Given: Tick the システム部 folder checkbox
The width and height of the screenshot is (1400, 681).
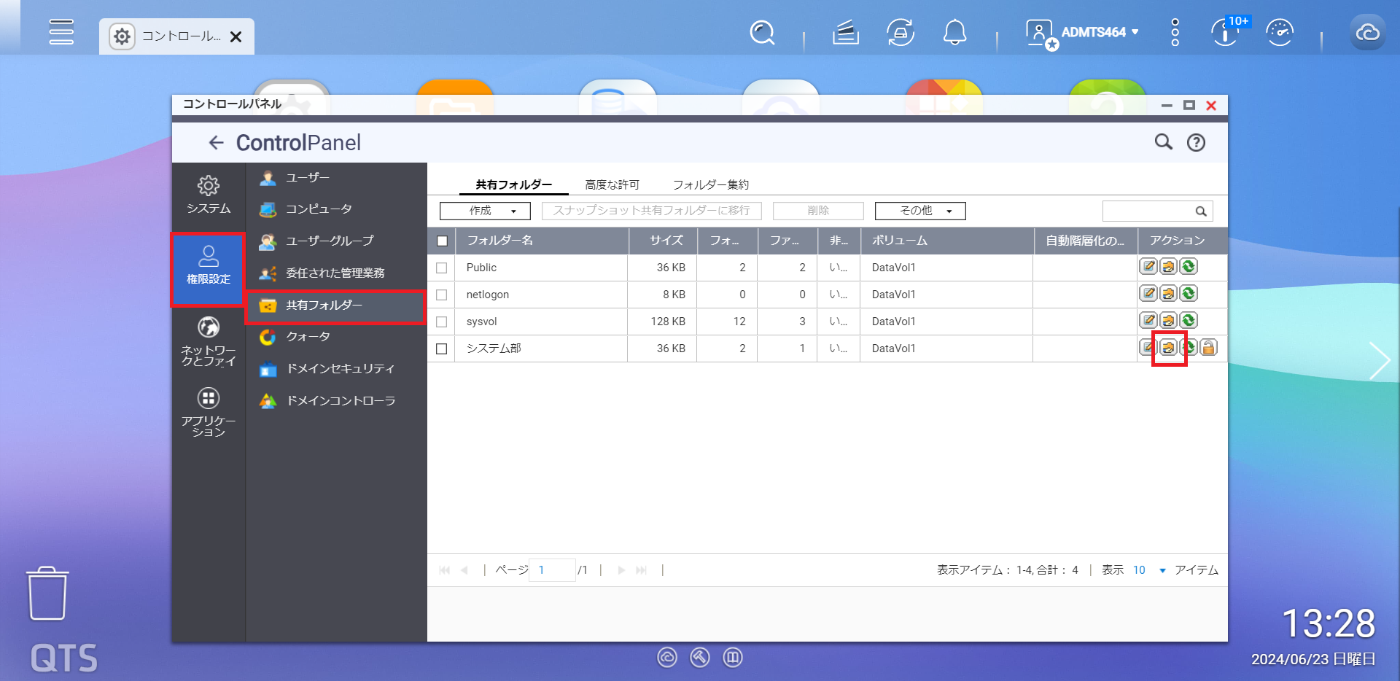Looking at the screenshot, I should (441, 349).
